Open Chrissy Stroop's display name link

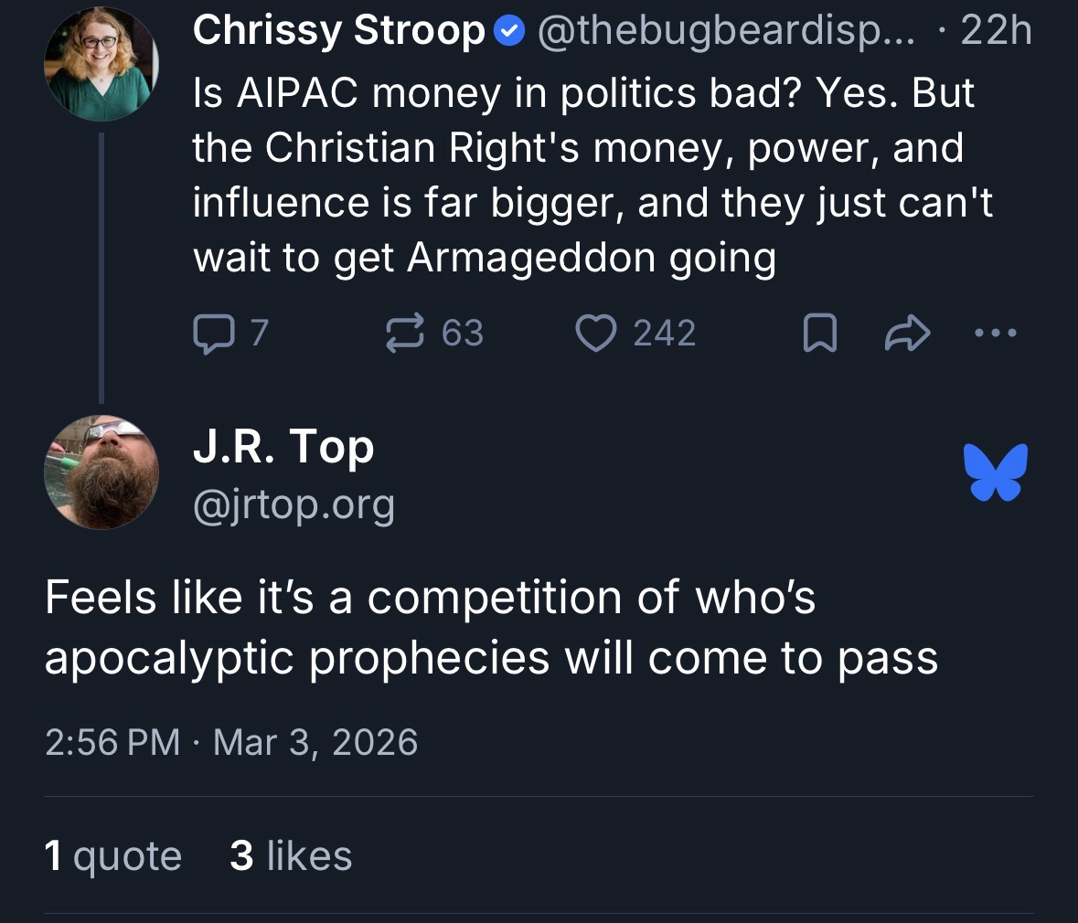[338, 32]
